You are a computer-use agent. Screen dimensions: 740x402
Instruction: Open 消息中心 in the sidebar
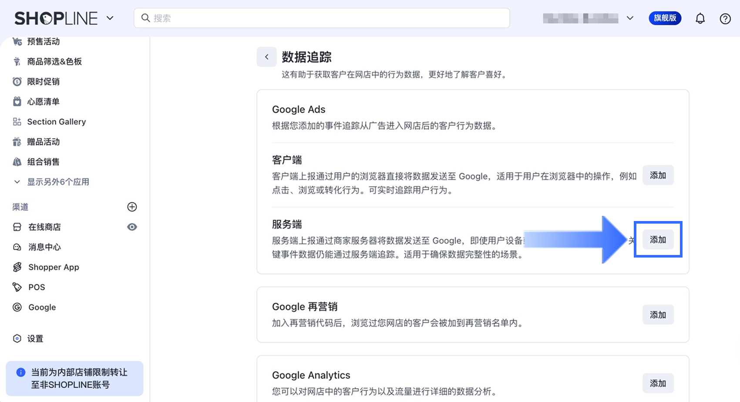pyautogui.click(x=44, y=247)
